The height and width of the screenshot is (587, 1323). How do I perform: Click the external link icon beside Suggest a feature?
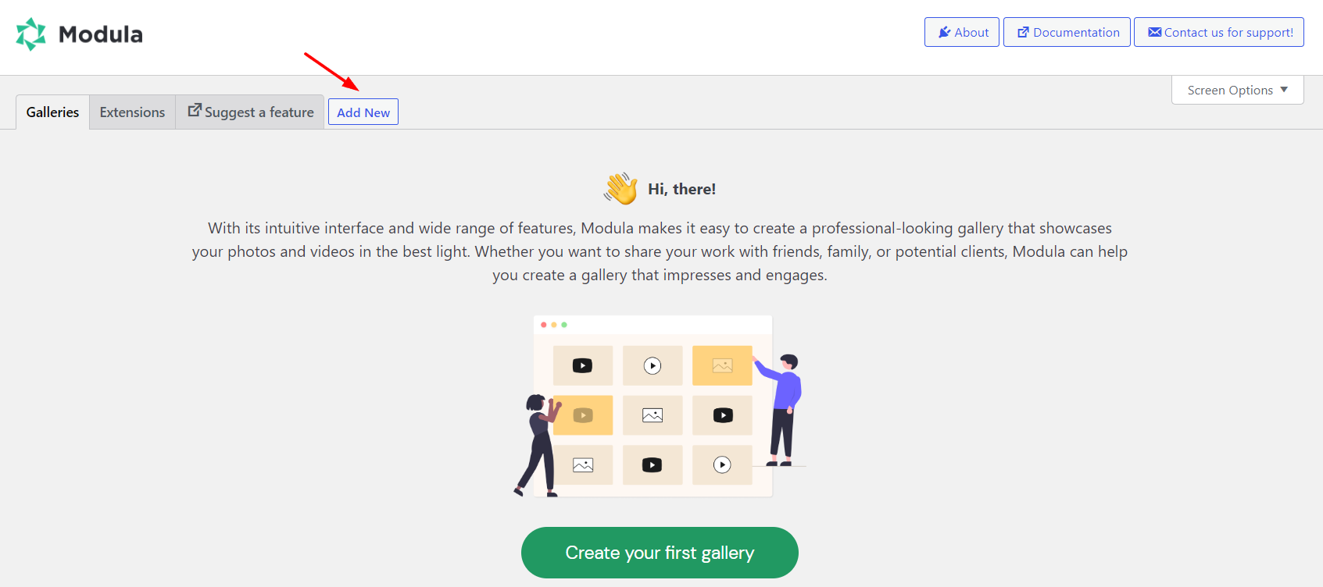pyautogui.click(x=195, y=110)
